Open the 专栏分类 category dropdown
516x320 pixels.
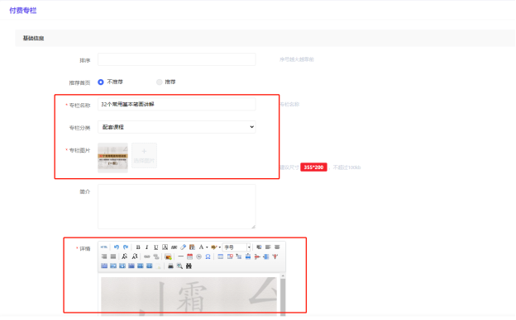click(x=177, y=127)
